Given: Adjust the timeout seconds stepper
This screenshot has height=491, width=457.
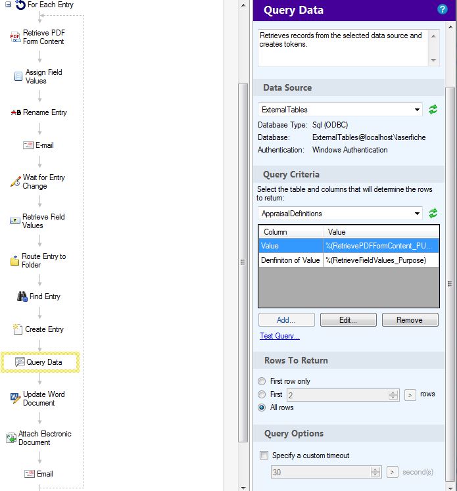Looking at the screenshot, I should point(375,472).
